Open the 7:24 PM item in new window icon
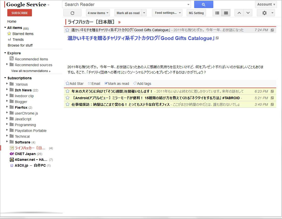 point(272,30)
